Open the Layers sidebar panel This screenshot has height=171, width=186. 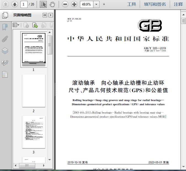point(5,51)
